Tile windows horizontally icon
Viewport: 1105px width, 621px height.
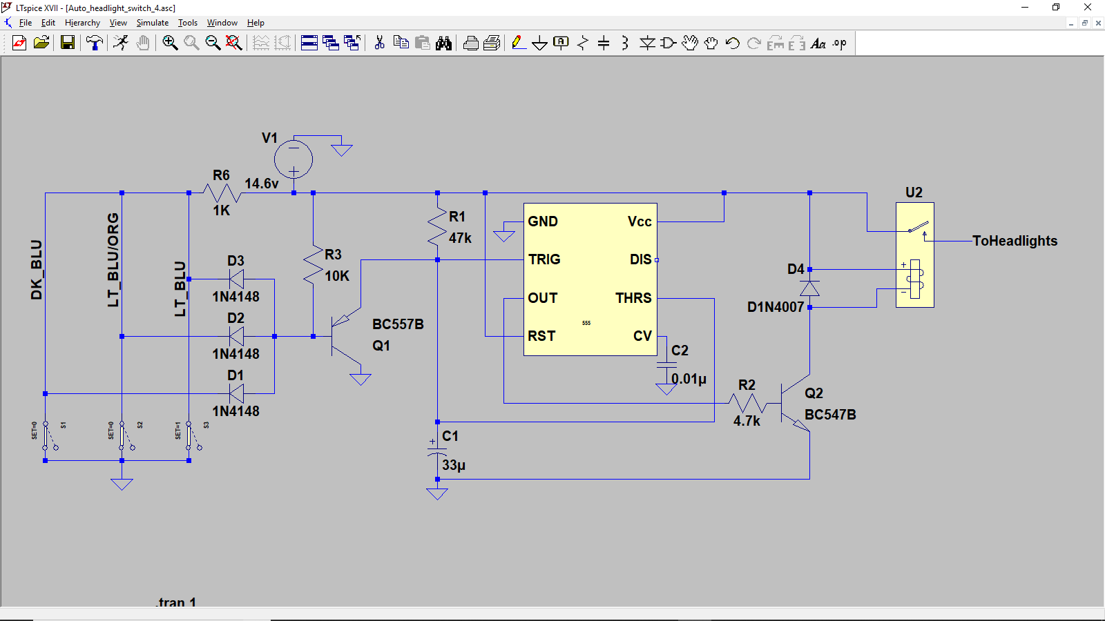tap(309, 43)
